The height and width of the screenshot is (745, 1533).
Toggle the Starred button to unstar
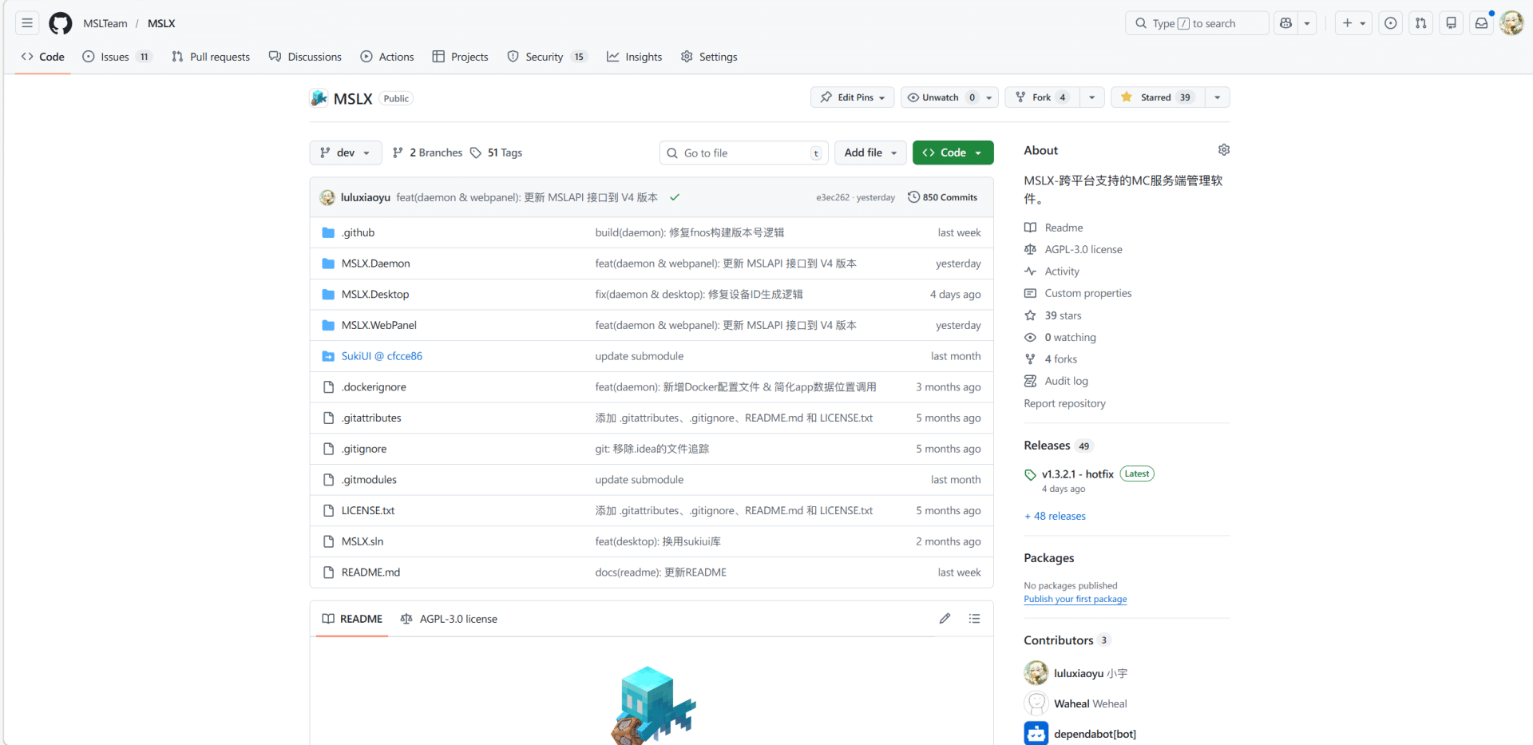pyautogui.click(x=1156, y=97)
